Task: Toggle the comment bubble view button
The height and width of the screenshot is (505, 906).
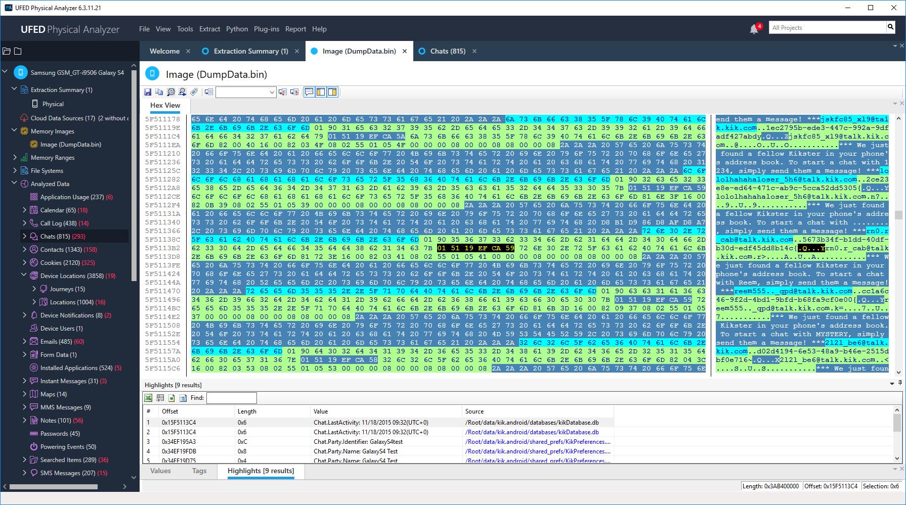Action: pos(309,92)
